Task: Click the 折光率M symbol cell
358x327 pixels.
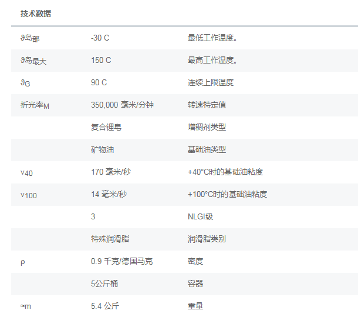Action: tap(35, 105)
